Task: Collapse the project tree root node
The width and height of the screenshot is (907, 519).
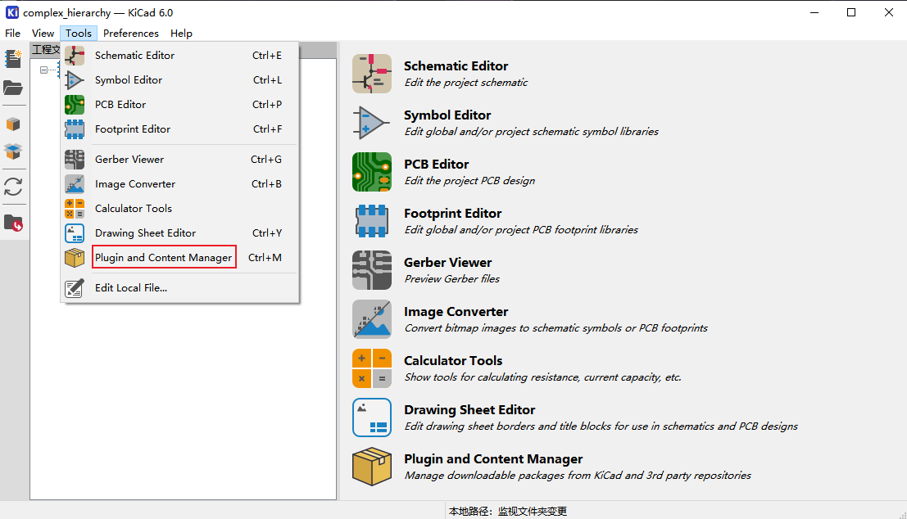Action: point(43,70)
